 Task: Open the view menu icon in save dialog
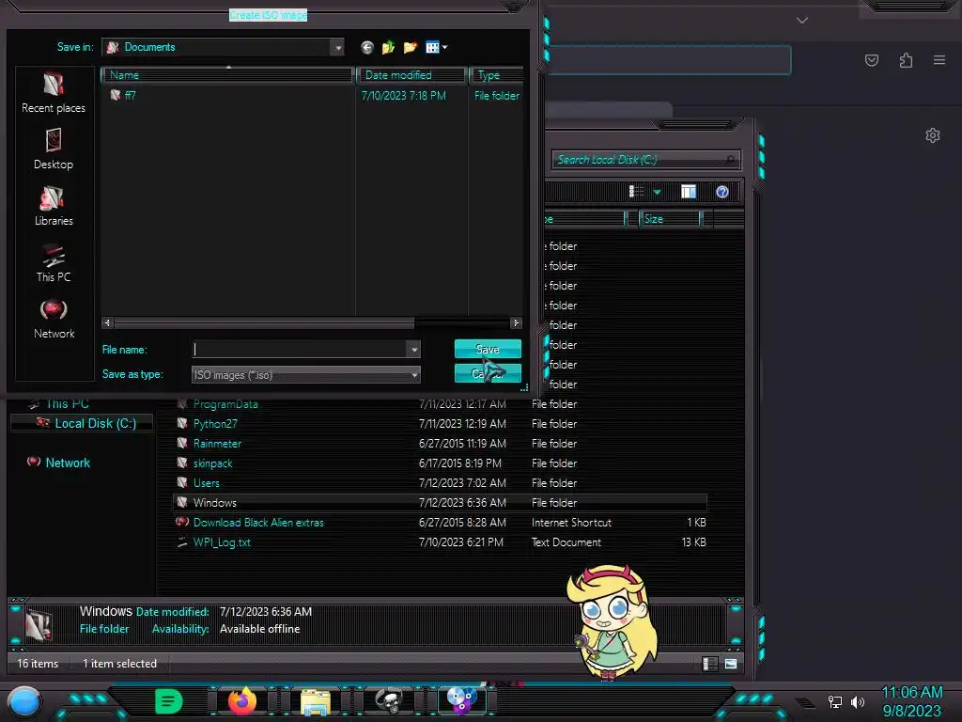point(436,47)
